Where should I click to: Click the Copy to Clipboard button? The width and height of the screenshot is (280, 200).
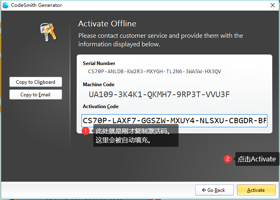point(36,82)
